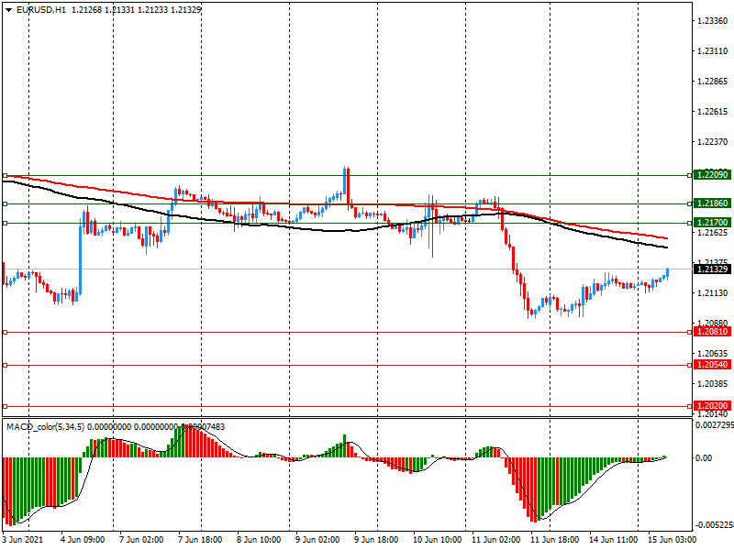
Task: Select the green 1.22090 price label
Action: coord(712,174)
